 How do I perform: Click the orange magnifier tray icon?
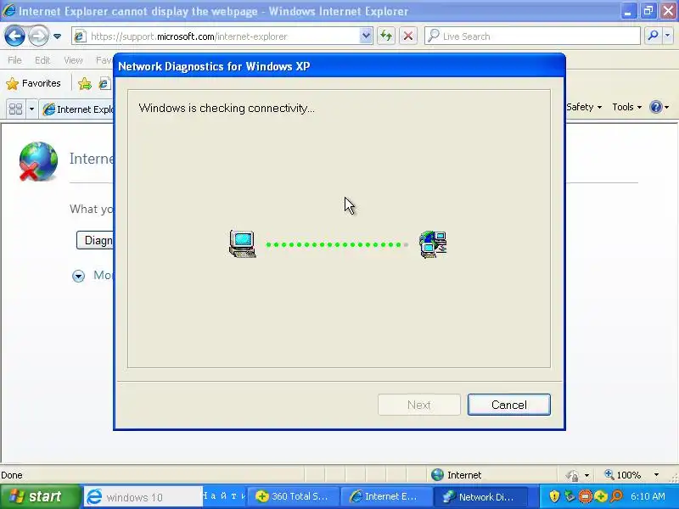616,496
